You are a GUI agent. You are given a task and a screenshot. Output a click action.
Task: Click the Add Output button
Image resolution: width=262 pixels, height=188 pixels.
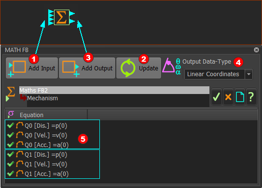click(x=87, y=68)
